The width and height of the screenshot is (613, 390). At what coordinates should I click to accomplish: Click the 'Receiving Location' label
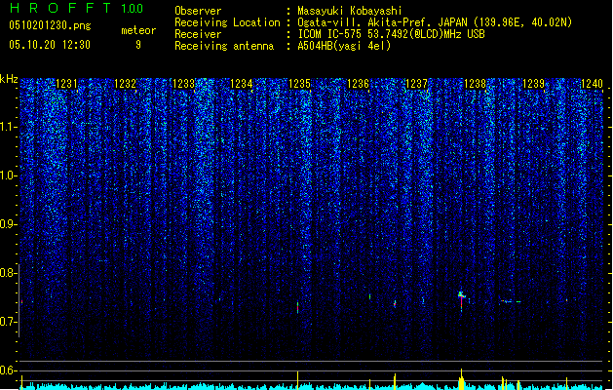[x=227, y=22]
